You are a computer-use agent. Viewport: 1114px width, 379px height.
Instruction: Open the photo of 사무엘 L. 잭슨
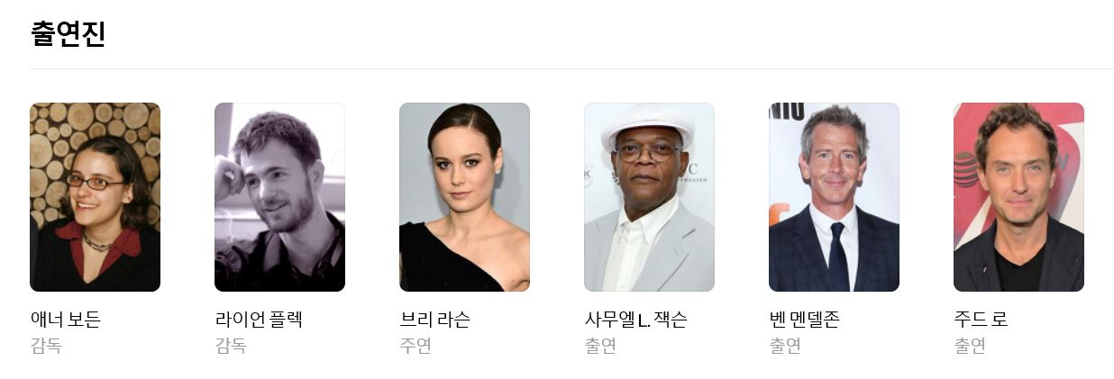point(649,197)
